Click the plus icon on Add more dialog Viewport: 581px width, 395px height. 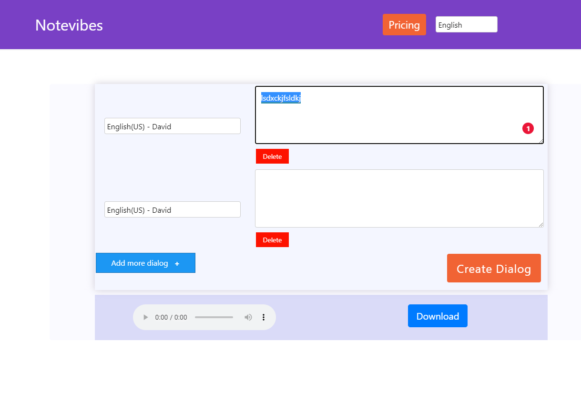(x=177, y=263)
